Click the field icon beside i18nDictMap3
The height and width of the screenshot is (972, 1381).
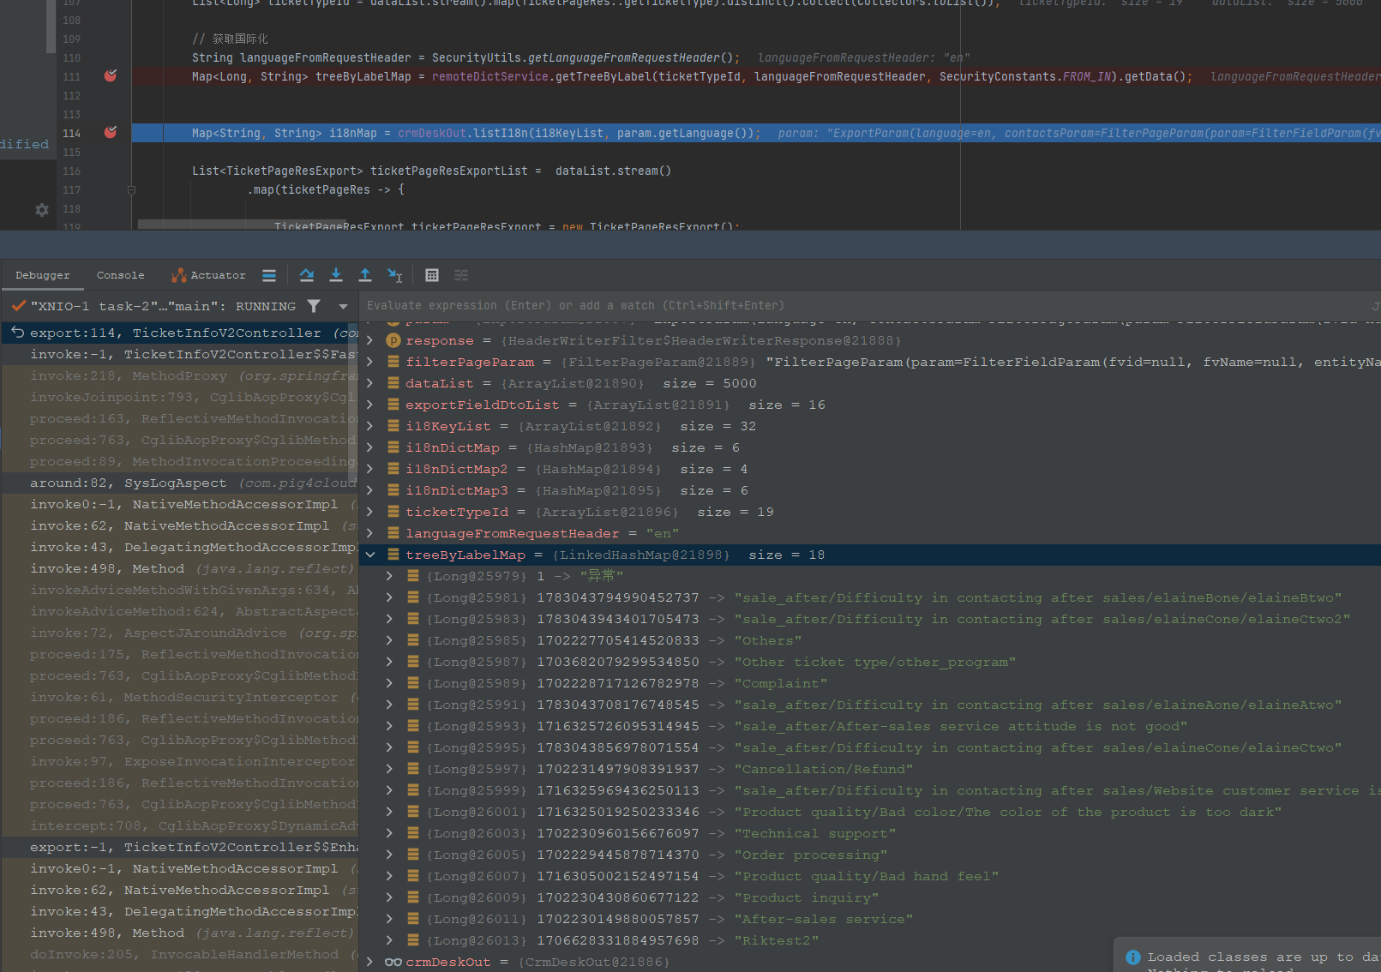pyautogui.click(x=393, y=490)
